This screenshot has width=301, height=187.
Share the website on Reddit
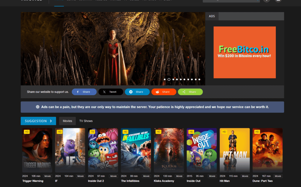coord(163,92)
